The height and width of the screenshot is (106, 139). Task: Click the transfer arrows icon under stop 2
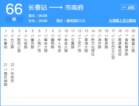pos(12,36)
